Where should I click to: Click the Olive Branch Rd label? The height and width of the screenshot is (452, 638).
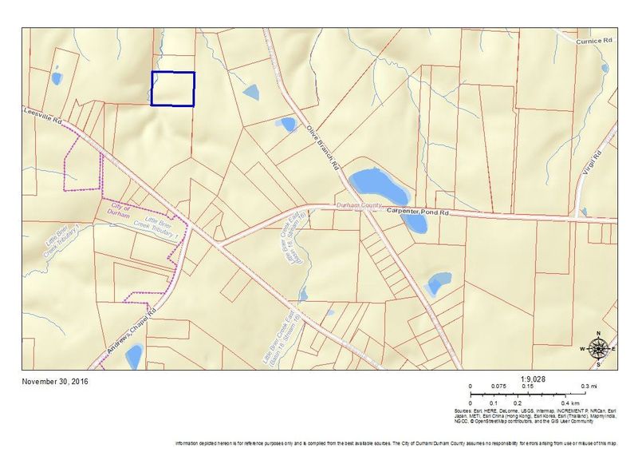(x=324, y=147)
